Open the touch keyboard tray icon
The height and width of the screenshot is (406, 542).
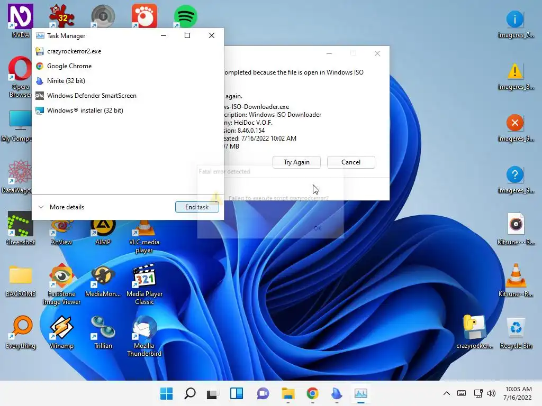(x=462, y=393)
